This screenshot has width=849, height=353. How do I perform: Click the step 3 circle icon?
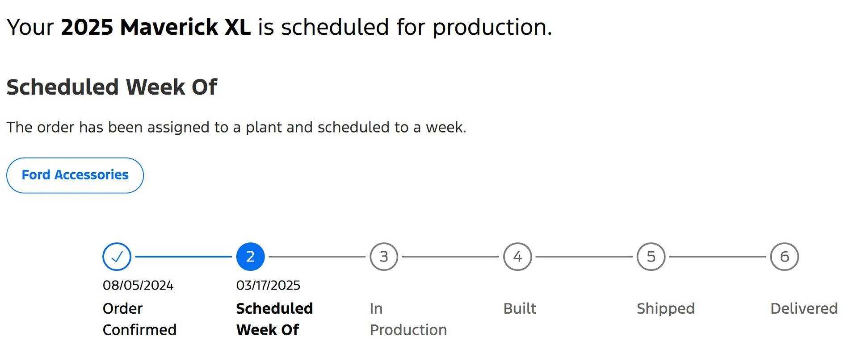pos(384,257)
